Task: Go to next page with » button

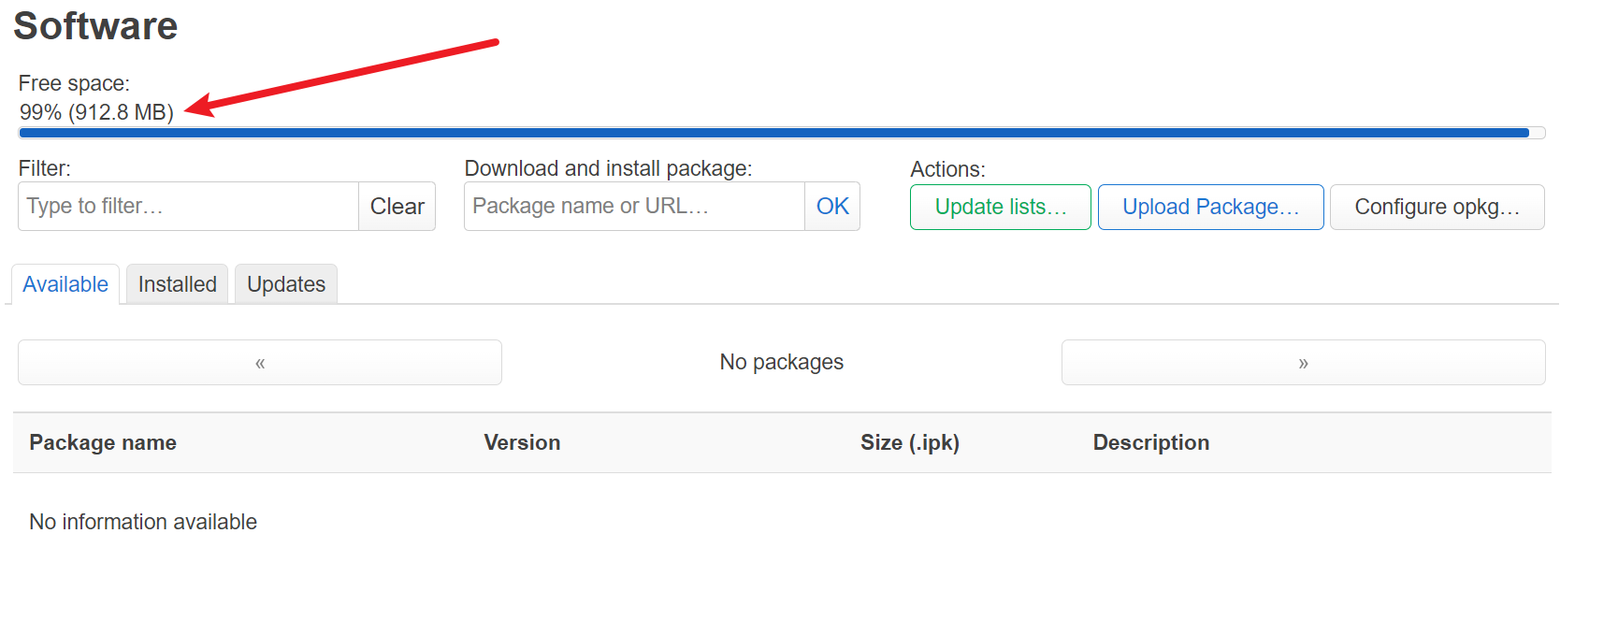Action: [x=1303, y=363]
